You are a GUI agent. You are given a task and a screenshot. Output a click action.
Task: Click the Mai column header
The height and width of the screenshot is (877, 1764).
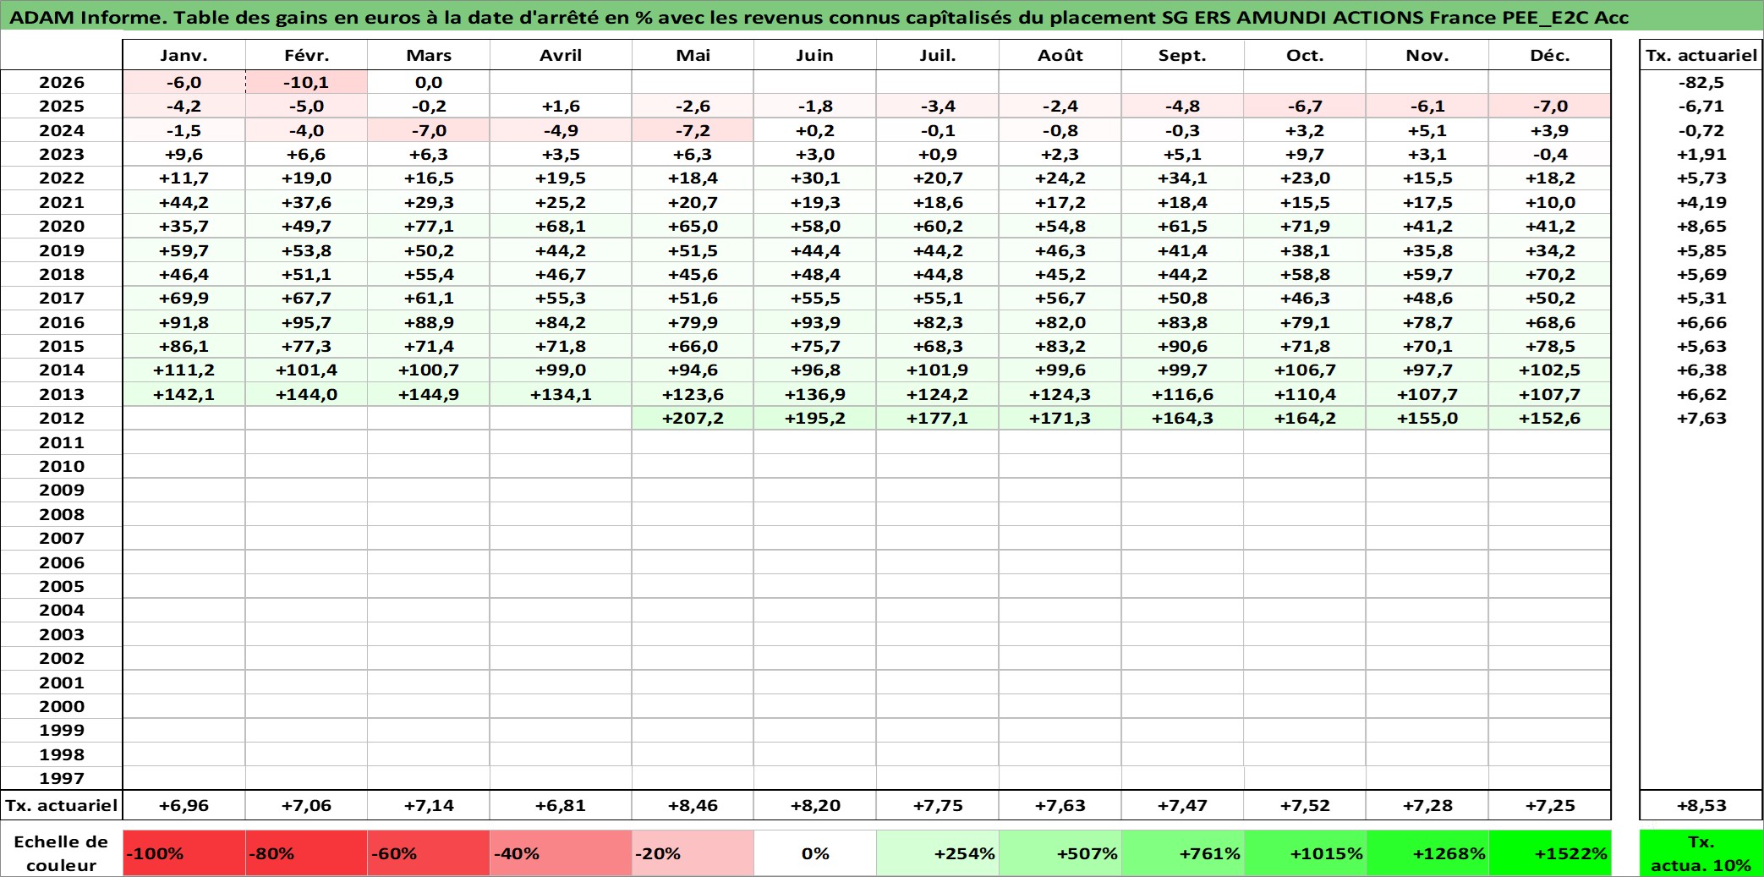693,55
